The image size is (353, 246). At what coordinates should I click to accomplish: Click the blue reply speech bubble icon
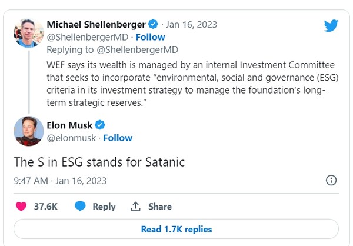coord(81,207)
